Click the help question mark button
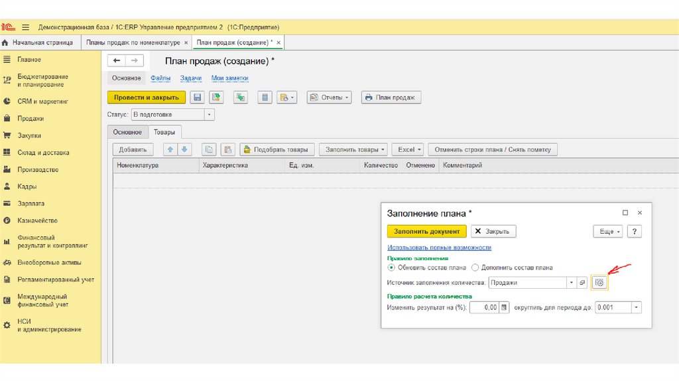Screen dimensions: 679x381 (635, 232)
